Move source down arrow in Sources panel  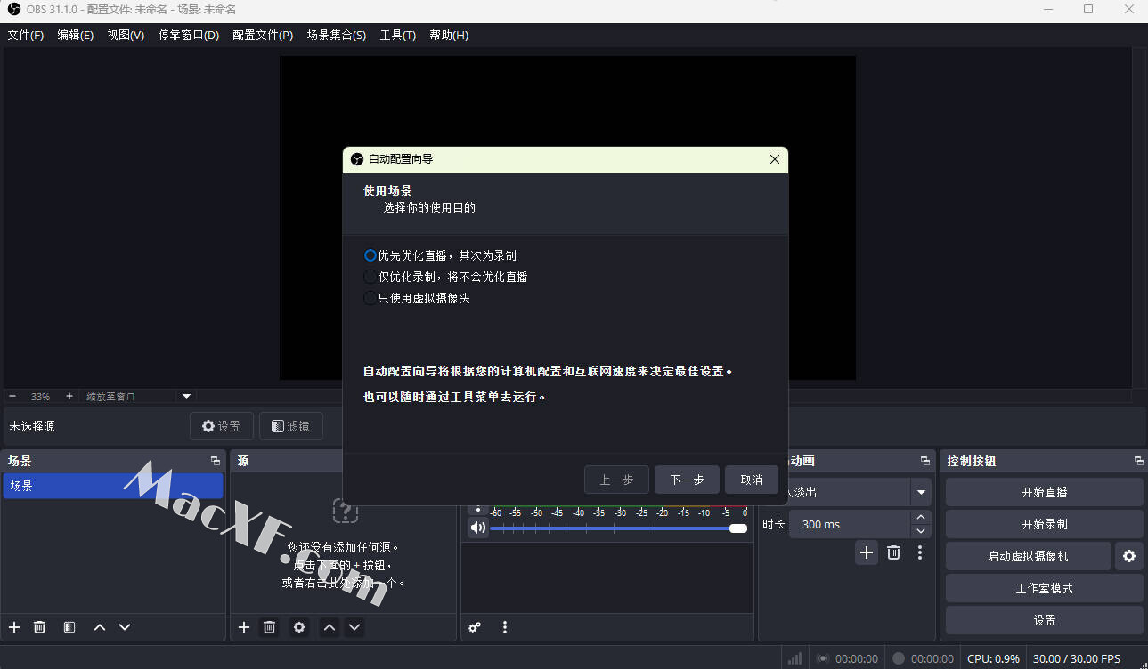354,627
